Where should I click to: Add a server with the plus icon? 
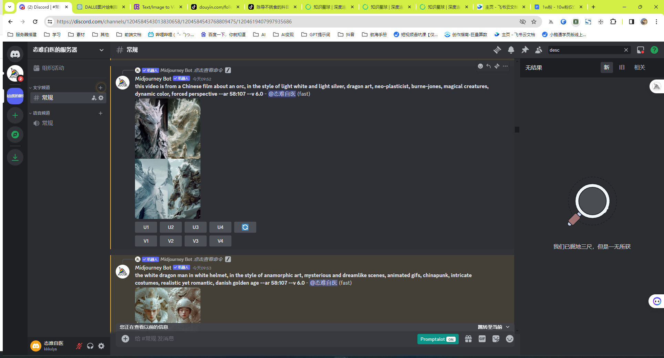15,115
